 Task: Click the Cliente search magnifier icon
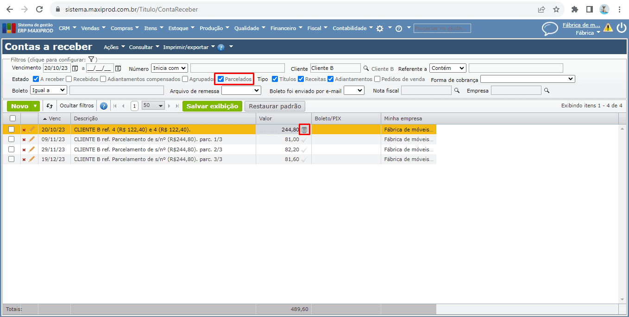[x=365, y=68]
